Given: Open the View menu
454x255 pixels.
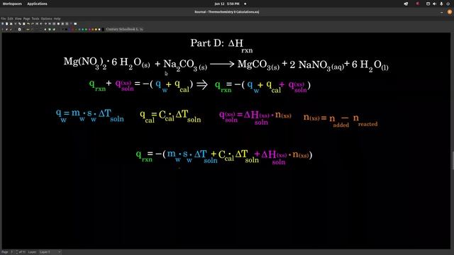Looking at the screenshot, I should pyautogui.click(x=18, y=18).
